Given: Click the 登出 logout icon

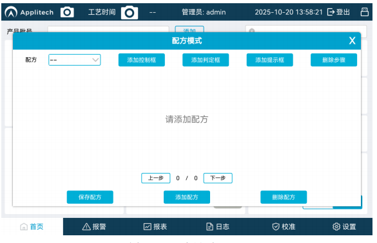Looking at the screenshot, I should 331,12.
